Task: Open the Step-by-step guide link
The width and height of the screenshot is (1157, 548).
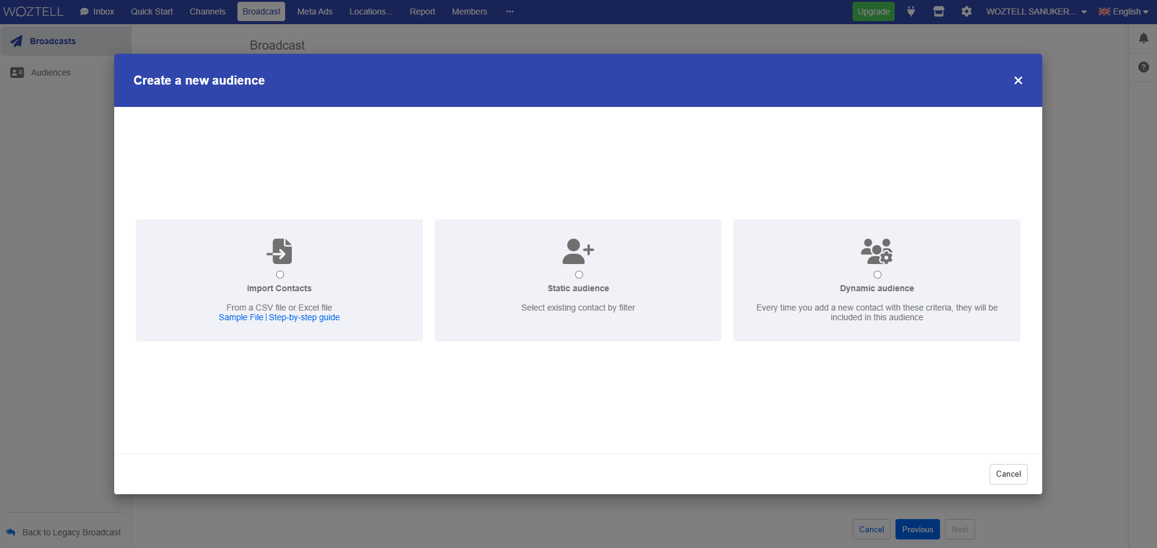Action: [x=304, y=318]
